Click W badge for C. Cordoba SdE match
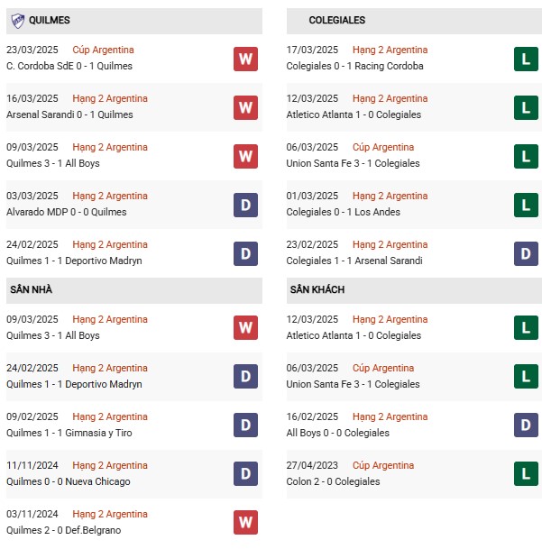 pyautogui.click(x=245, y=59)
